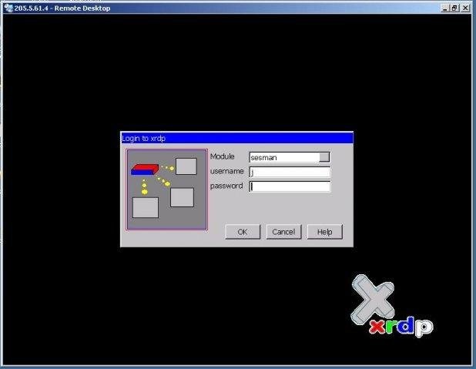
Task: Minimize the Remote Desktop window
Action: point(444,8)
